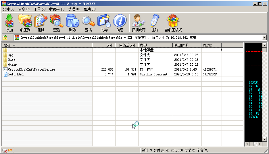Click the help.html file name
Image resolution: width=269 pixels, height=154 pixels.
point(16,75)
